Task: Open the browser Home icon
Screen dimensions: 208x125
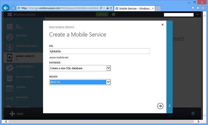Action: [193, 8]
